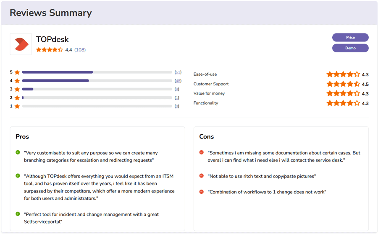Image resolution: width=378 pixels, height=234 pixels.
Task: Click the 5-star rating progress bar
Action: click(97, 72)
